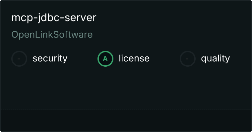Select the word server in the card title
Viewport: 252px width, 132px height.
click(81, 18)
